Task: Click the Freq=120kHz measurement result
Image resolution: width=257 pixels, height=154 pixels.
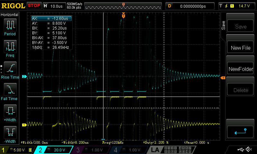Action: [113, 142]
